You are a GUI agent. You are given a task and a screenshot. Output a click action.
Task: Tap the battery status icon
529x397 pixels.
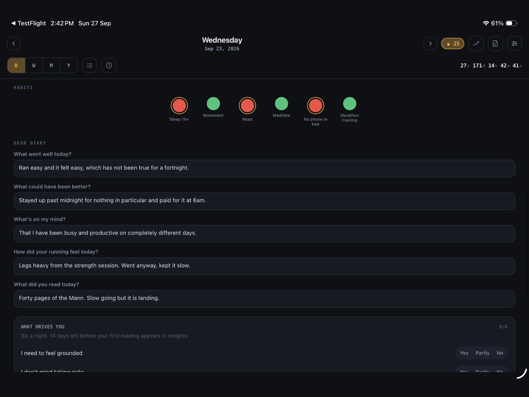pos(511,23)
